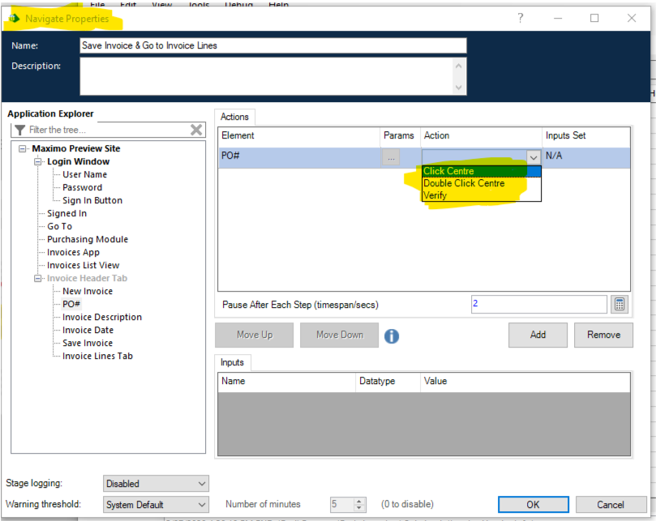Open Warning threshold dropdown
The image size is (656, 521).
(156, 504)
